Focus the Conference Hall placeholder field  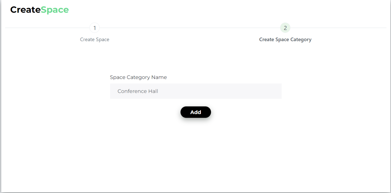(x=195, y=91)
